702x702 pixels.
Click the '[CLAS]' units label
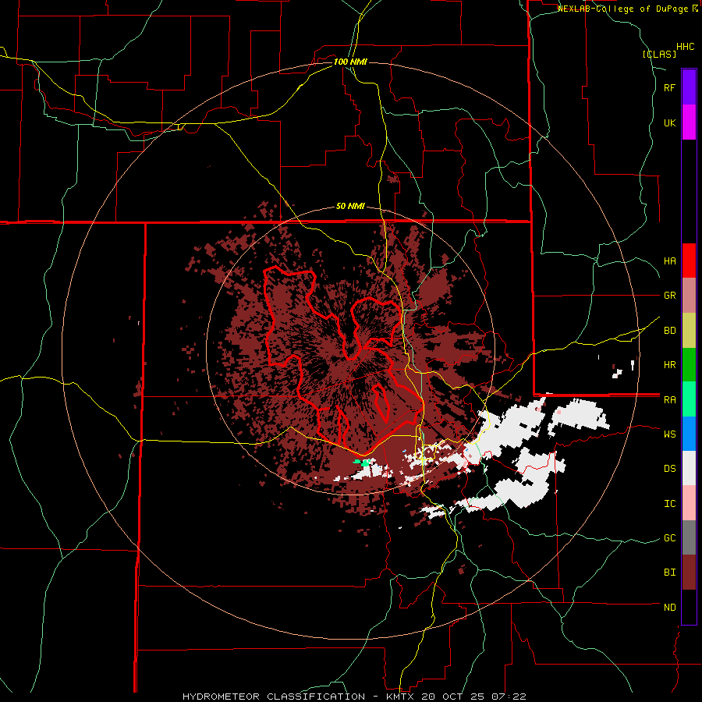pyautogui.click(x=659, y=55)
